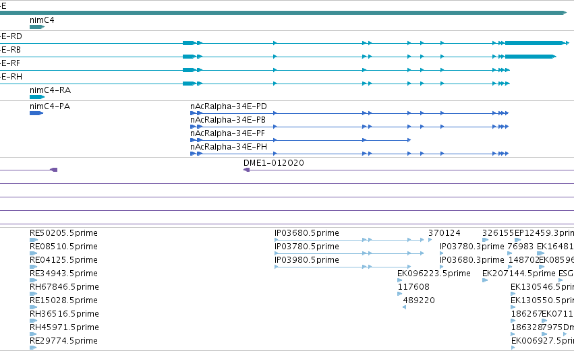574x351 pixels.
Task: Select EST RH36516.5prime
Action: point(65,314)
